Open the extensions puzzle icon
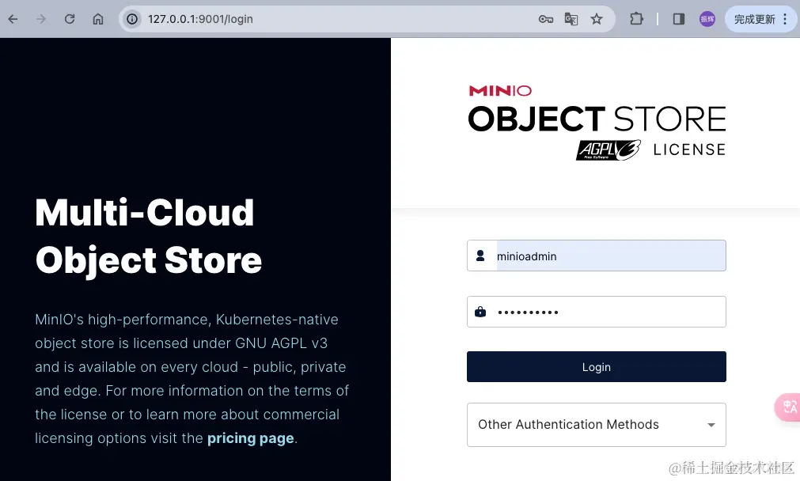Image resolution: width=800 pixels, height=481 pixels. click(x=636, y=20)
